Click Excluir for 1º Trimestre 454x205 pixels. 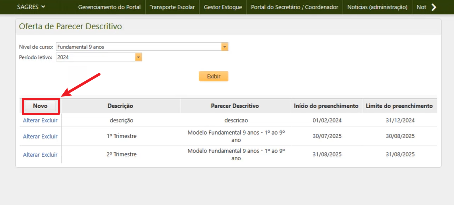(49, 136)
